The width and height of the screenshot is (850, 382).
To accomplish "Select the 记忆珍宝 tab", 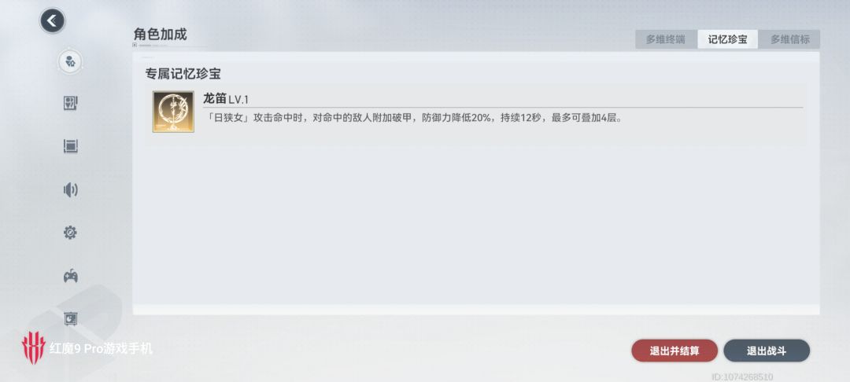I will tap(727, 39).
